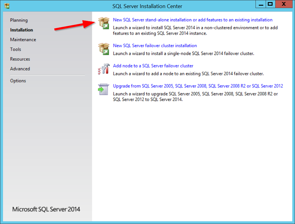Close the SQL Server Installation Center
The image size is (295, 224).
pos(284,4)
